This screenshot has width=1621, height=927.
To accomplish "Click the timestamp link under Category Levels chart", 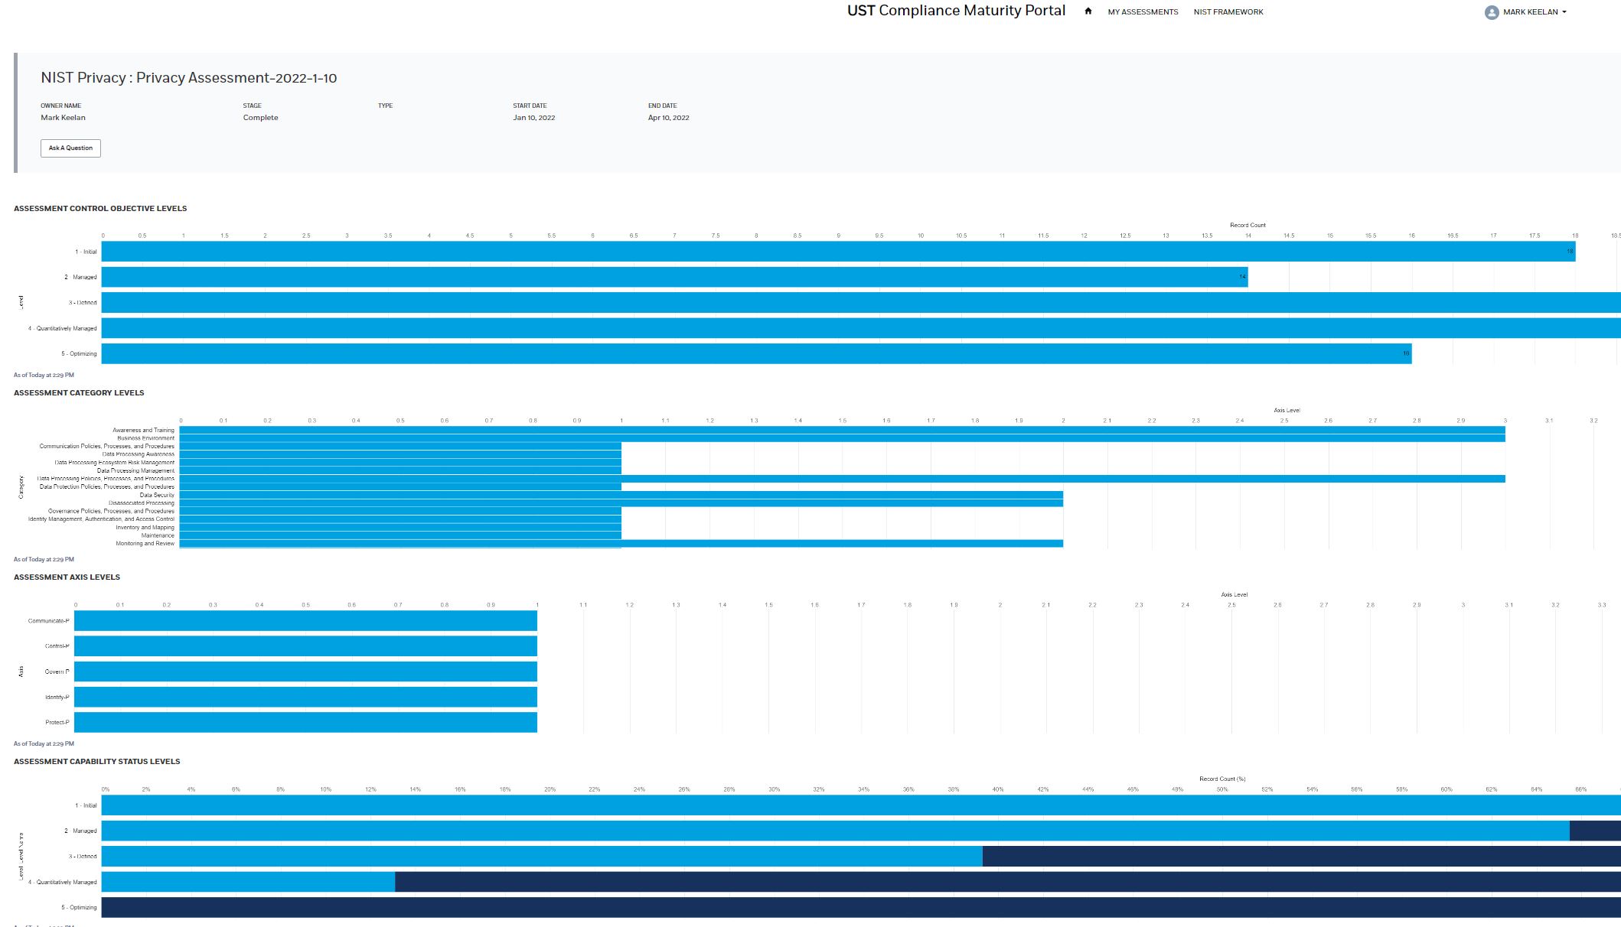I will pyautogui.click(x=44, y=559).
